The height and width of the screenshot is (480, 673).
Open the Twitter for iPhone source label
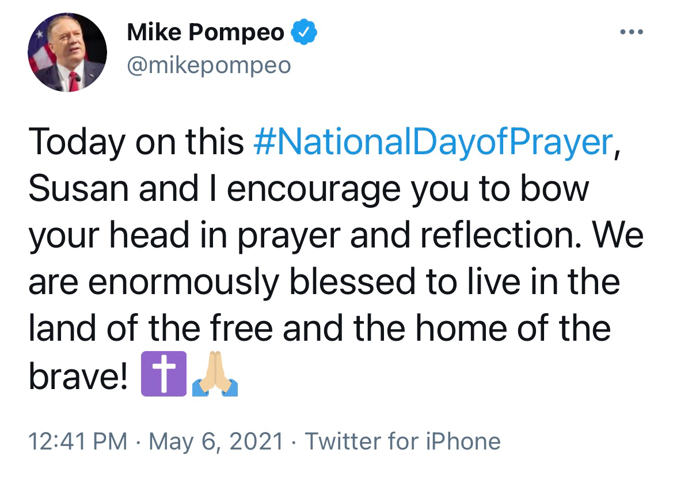coord(402,441)
